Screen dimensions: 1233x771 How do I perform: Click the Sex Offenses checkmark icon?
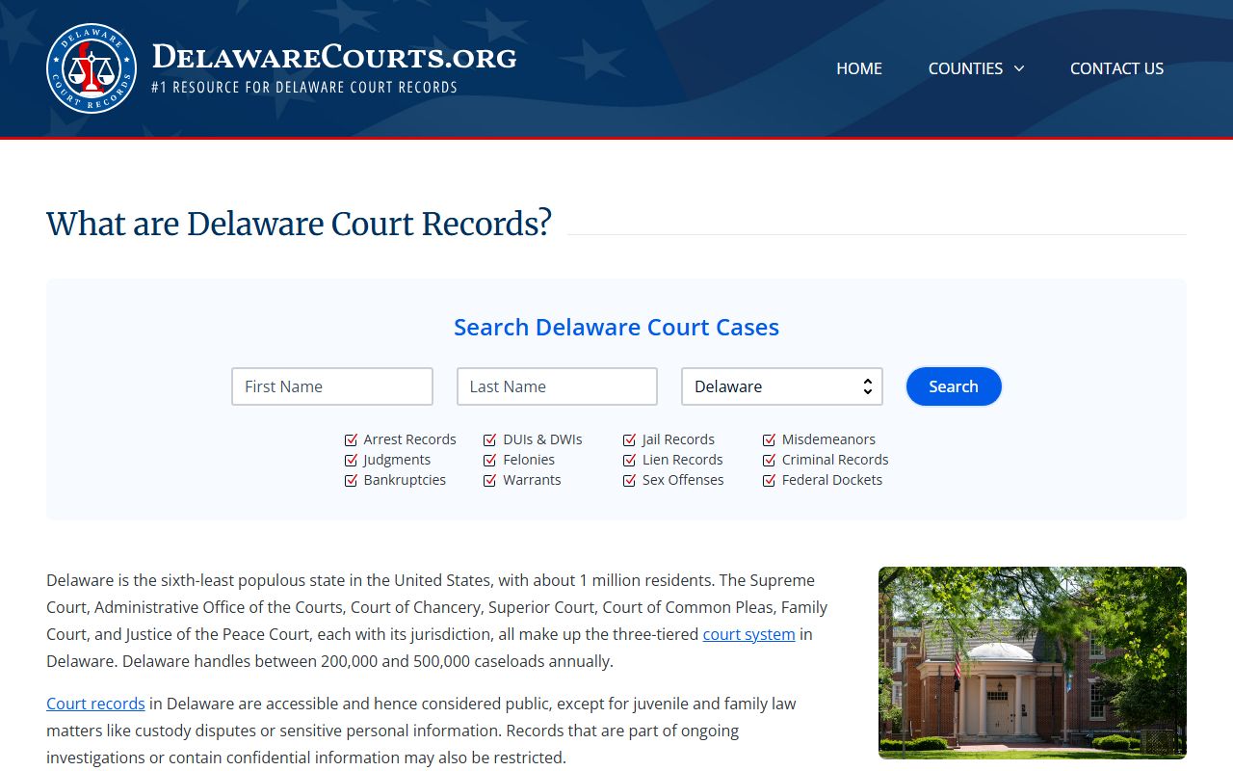pos(630,480)
